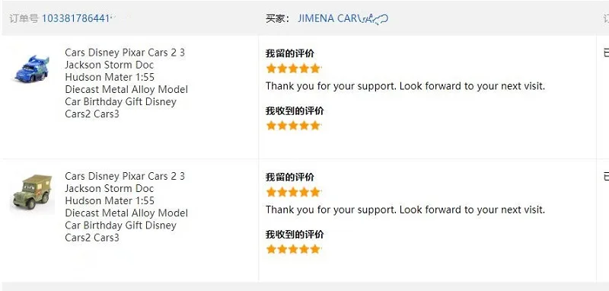Click the first 我留的评价 heading

click(x=290, y=53)
